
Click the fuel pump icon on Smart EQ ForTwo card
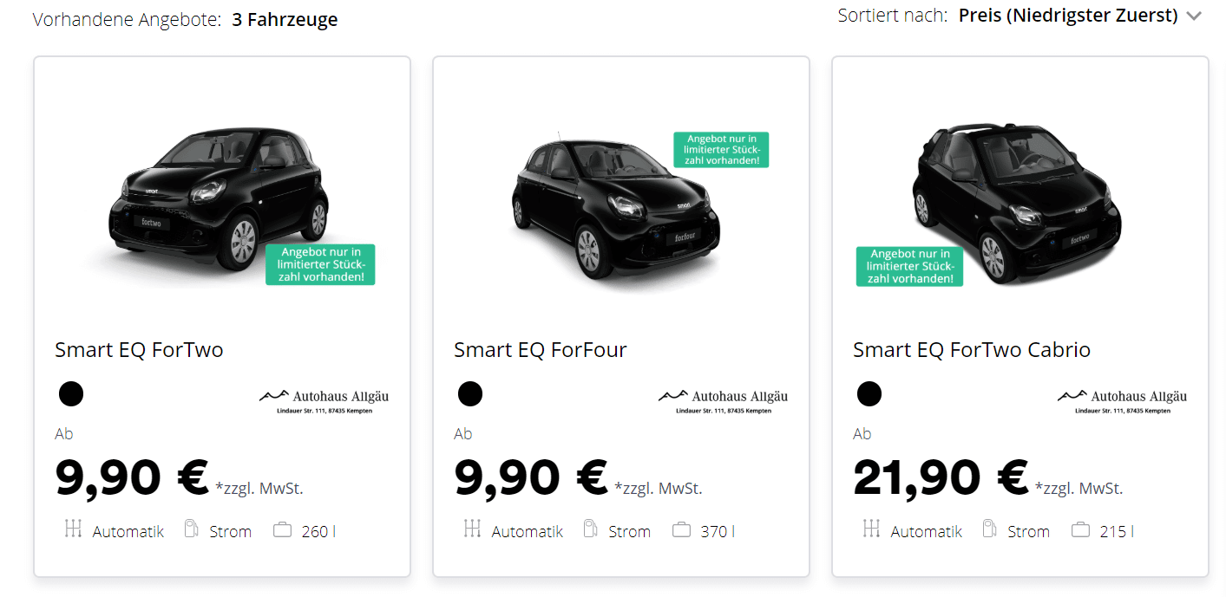tap(191, 529)
